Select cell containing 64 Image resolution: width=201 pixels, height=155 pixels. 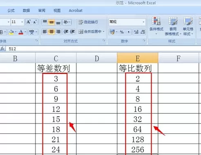pos(138,129)
